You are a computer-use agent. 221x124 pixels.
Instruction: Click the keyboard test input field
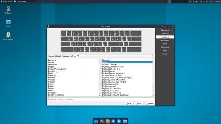[x=101, y=99]
